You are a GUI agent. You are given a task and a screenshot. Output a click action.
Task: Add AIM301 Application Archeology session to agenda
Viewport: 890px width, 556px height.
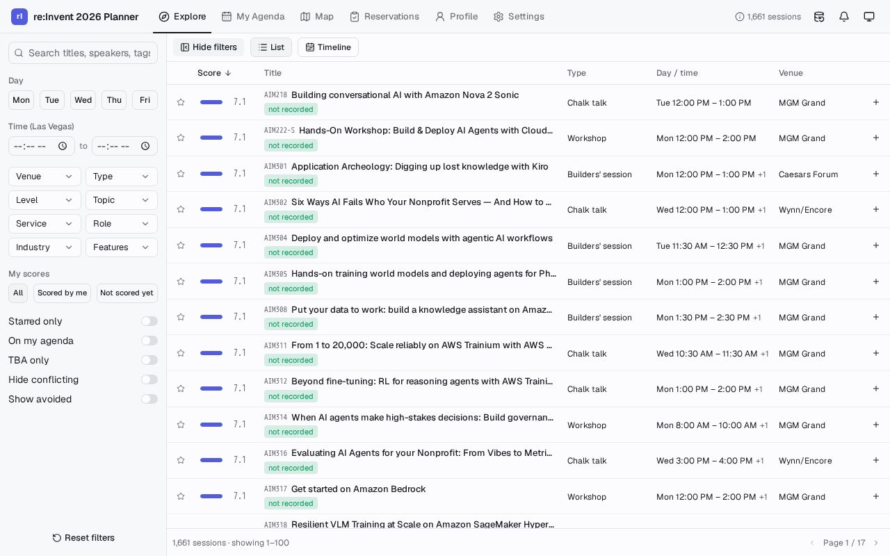click(x=876, y=174)
